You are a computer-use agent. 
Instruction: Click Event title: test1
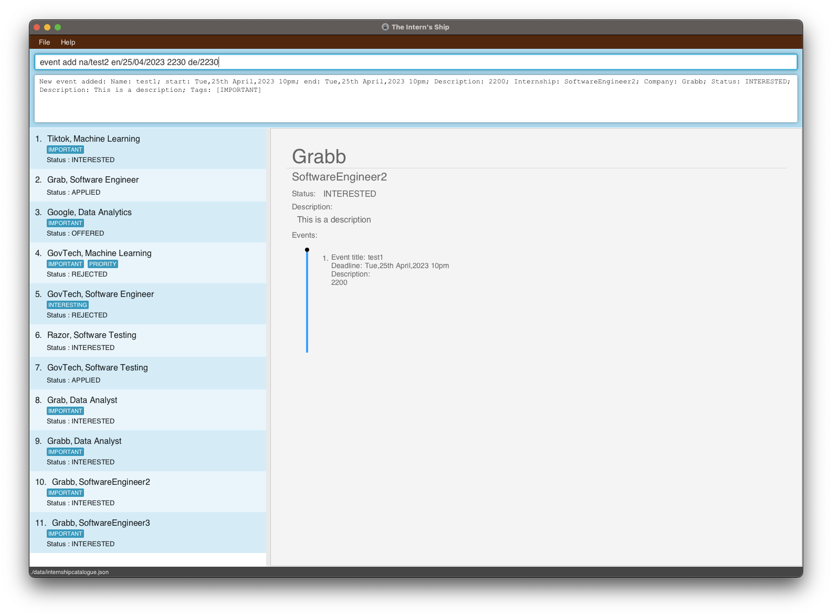[357, 257]
